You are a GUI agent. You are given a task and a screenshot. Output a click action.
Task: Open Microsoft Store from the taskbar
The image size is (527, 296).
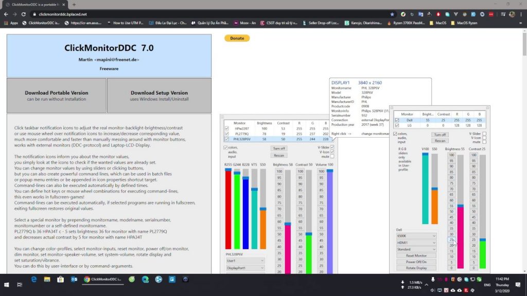[x=61, y=279]
